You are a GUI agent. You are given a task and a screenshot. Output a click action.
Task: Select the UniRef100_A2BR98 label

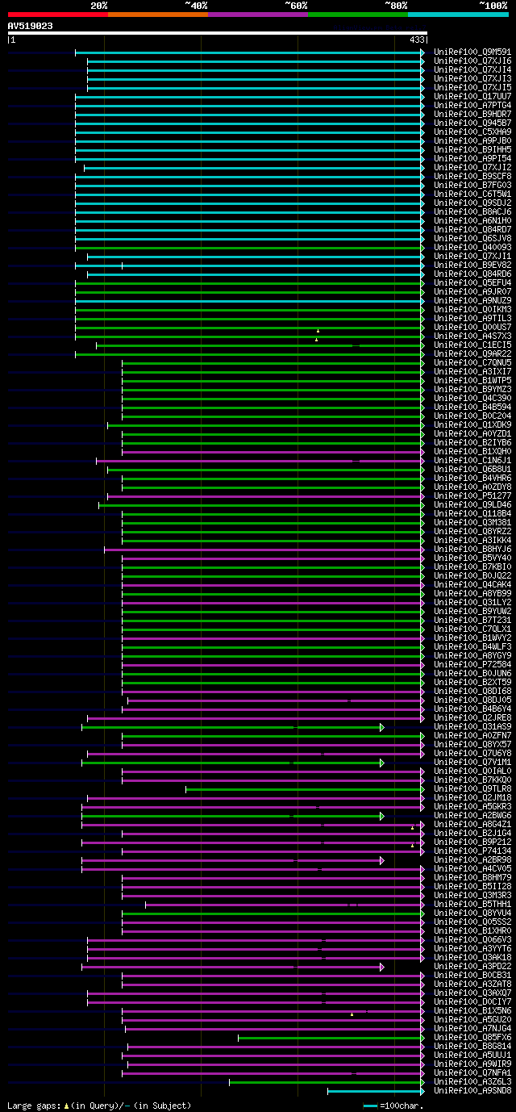tap(472, 860)
